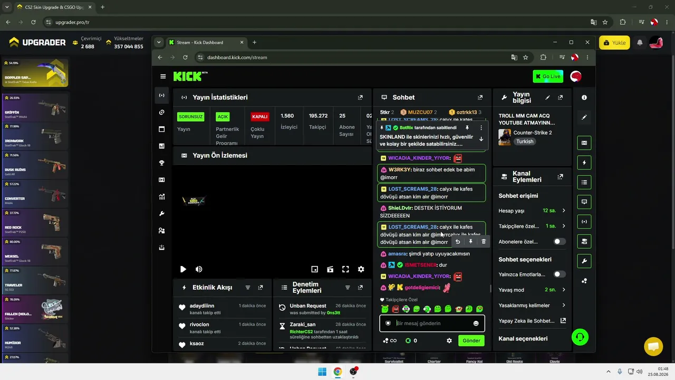Delete the hovered LOST_SCREAMS_28 message
The height and width of the screenshot is (380, 675).
pos(484,242)
